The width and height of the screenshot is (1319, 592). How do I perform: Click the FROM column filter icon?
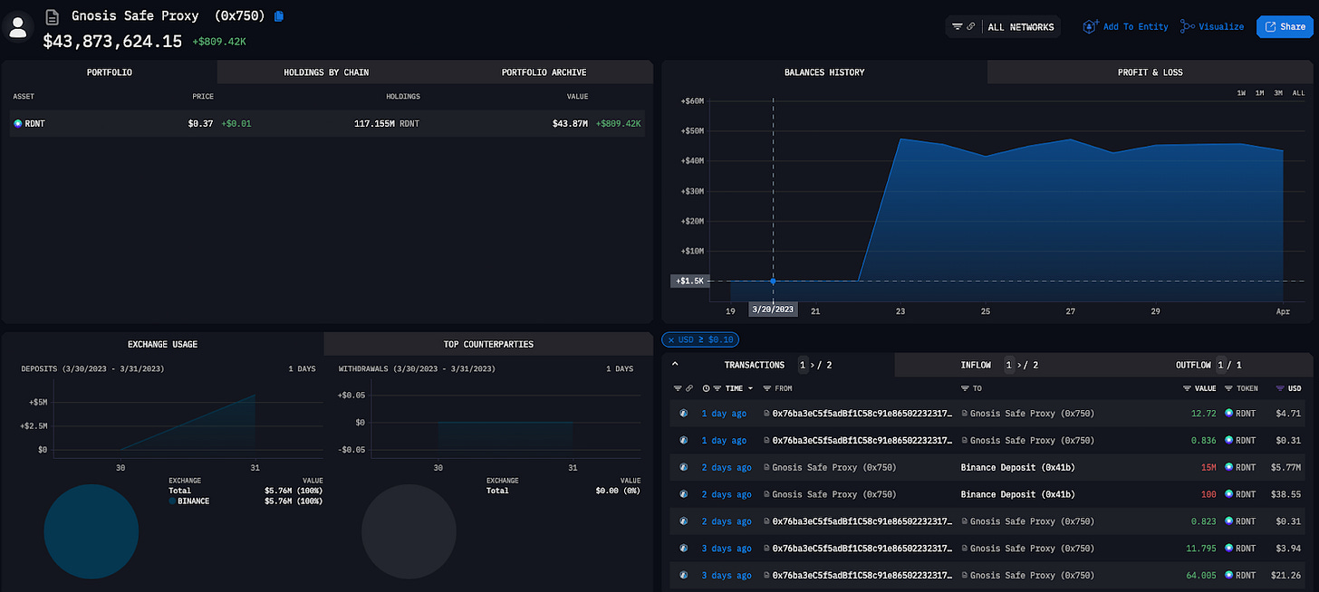coord(767,387)
